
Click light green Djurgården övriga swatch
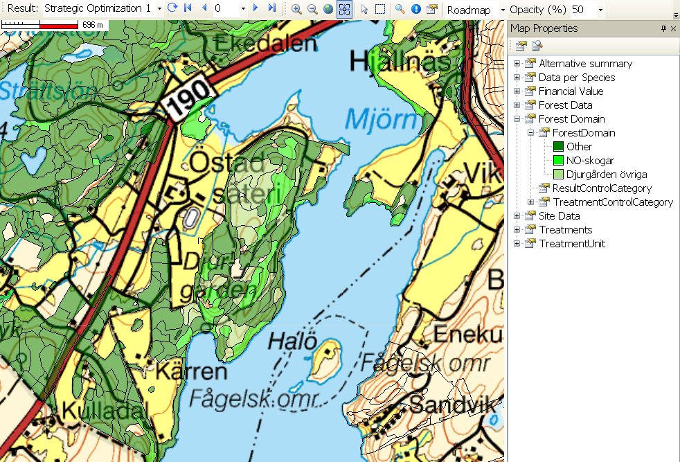[x=558, y=175]
